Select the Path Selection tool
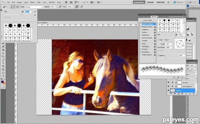The image size is (200, 124). [x=3, y=66]
